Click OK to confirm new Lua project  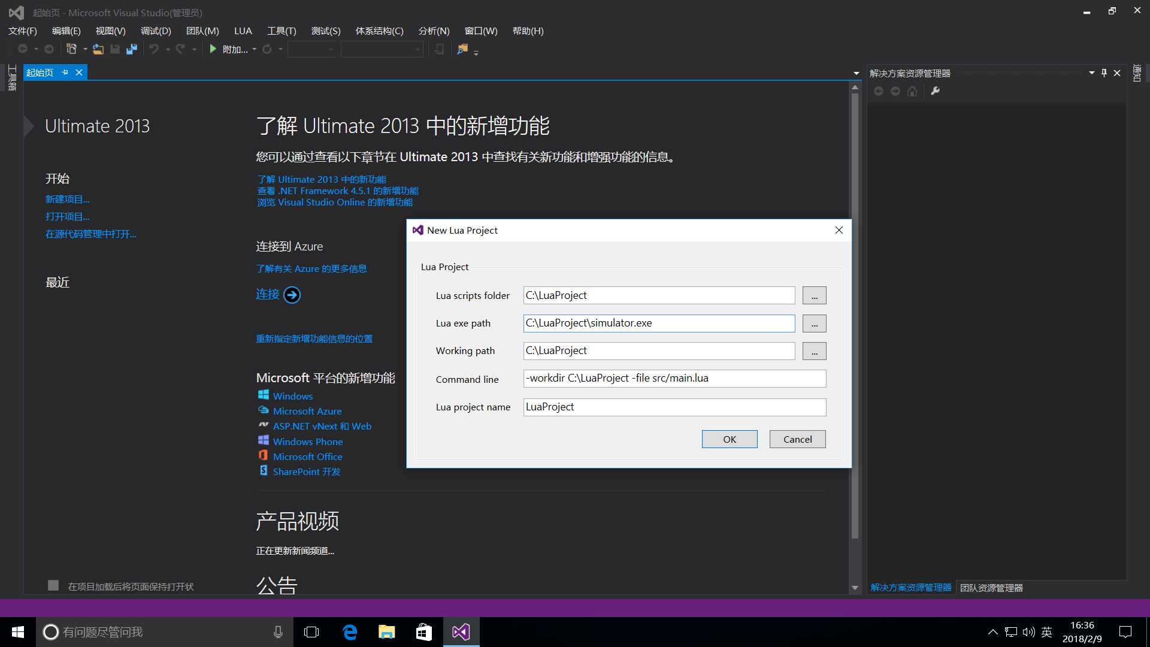click(729, 439)
